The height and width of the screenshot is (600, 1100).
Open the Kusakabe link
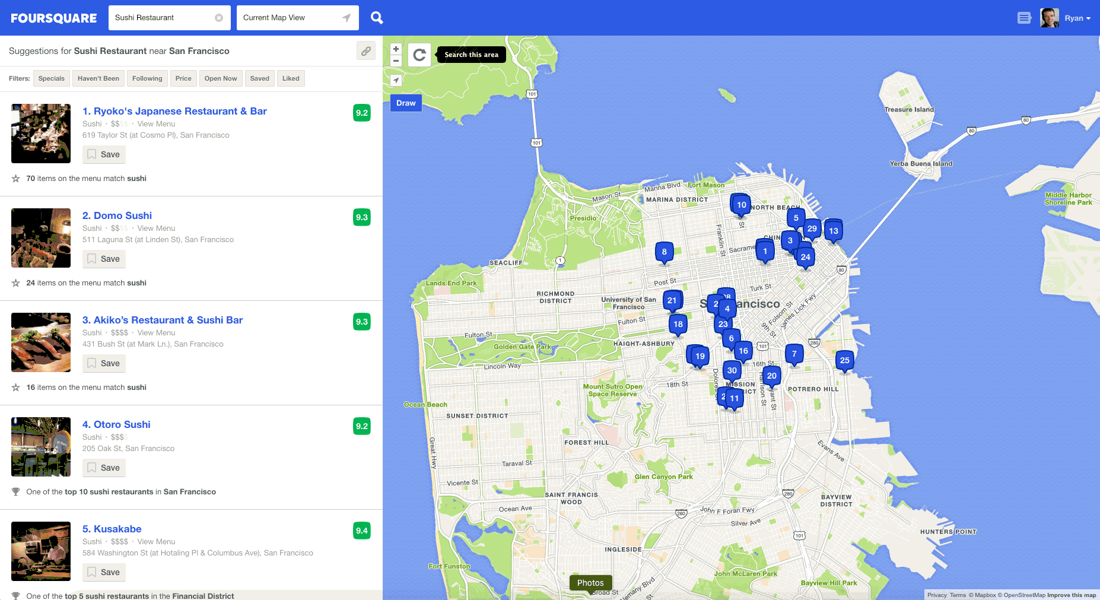click(112, 529)
